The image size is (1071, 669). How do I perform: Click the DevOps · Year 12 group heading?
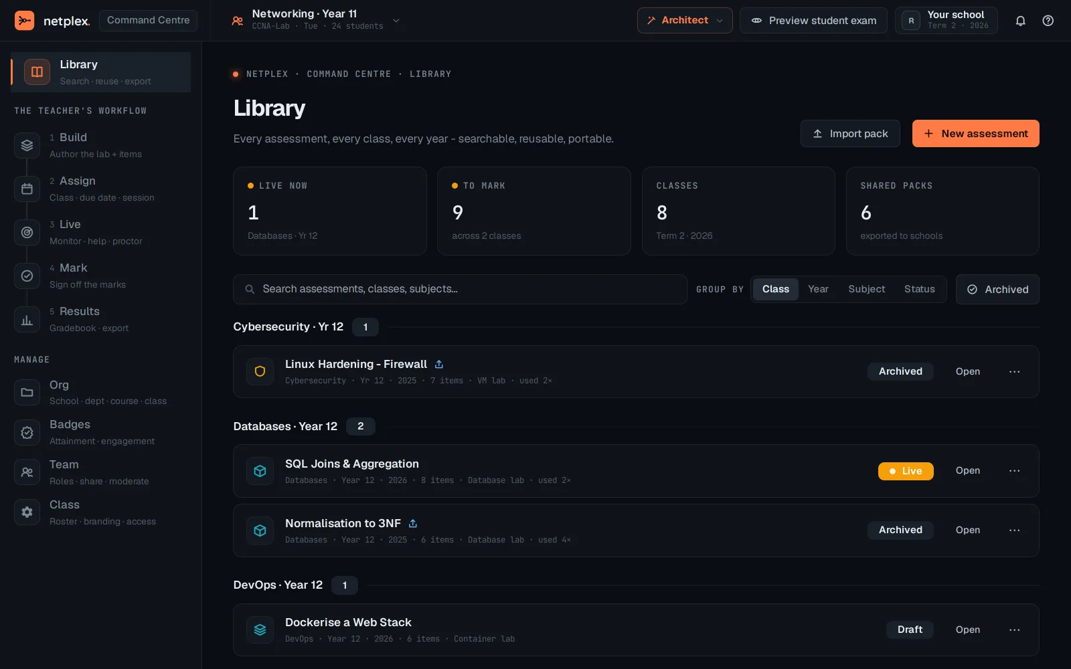278,585
